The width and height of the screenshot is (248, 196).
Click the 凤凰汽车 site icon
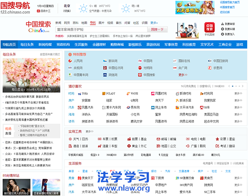(x=79, y=108)
